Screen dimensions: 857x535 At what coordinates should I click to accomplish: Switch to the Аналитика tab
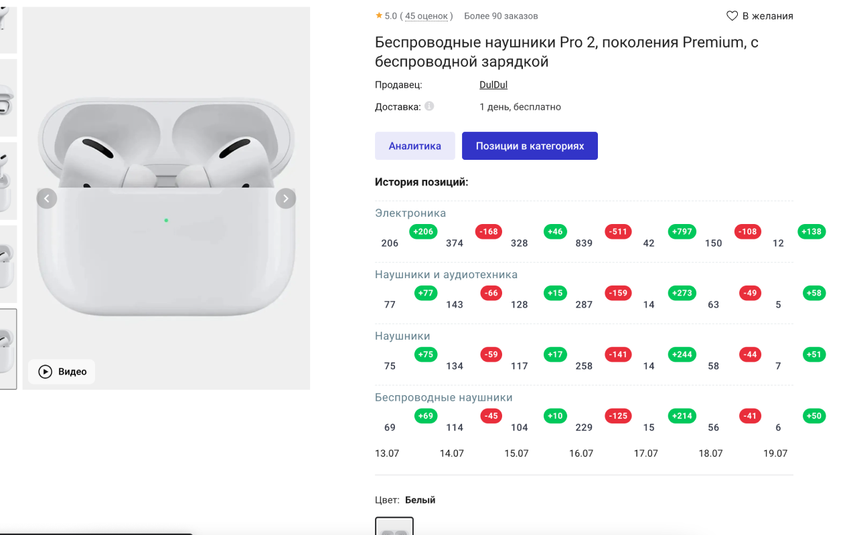[415, 145]
